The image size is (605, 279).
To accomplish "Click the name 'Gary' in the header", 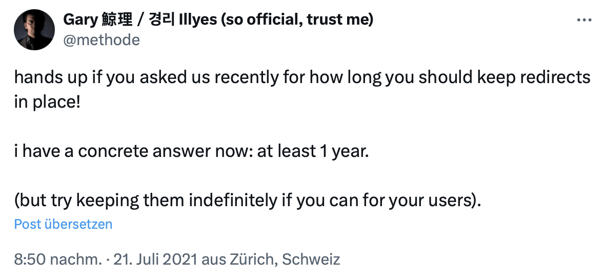I will pos(80,19).
